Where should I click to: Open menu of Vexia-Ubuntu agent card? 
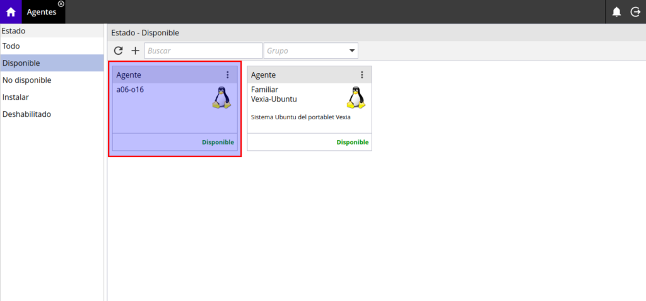[x=361, y=74]
